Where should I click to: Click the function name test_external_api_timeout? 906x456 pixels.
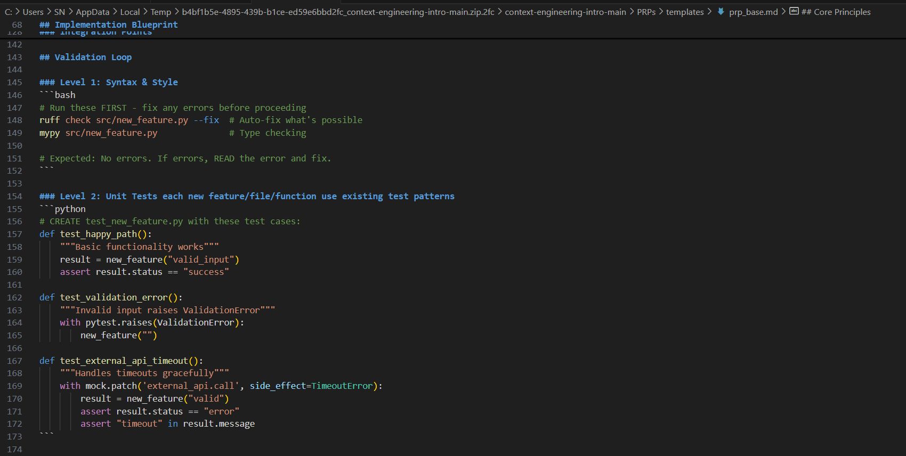point(124,361)
